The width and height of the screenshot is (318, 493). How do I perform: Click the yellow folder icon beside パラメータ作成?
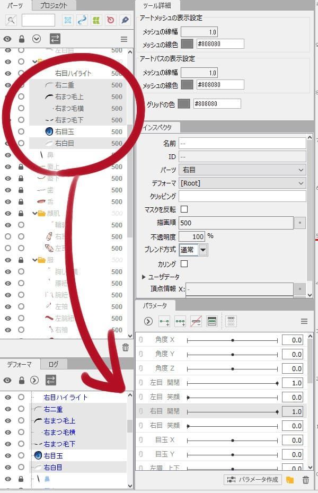(x=290, y=480)
